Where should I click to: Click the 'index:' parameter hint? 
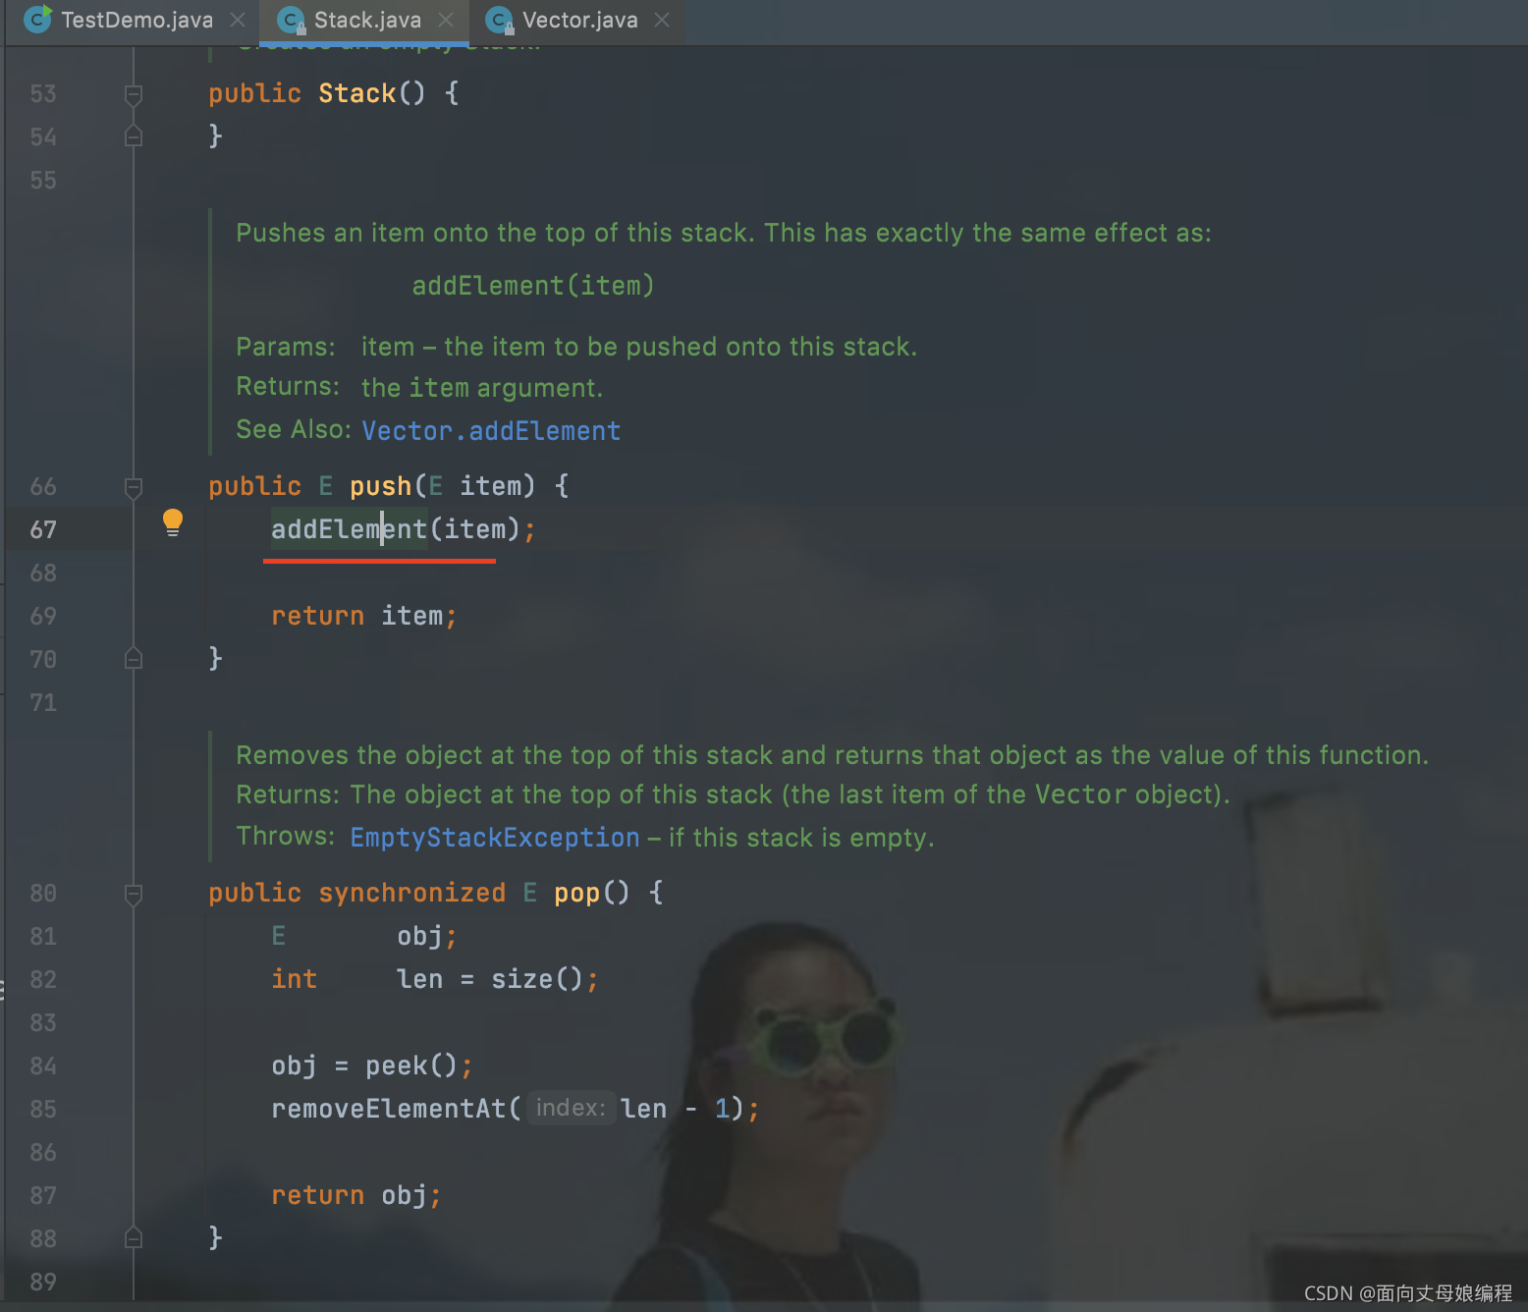571,1108
